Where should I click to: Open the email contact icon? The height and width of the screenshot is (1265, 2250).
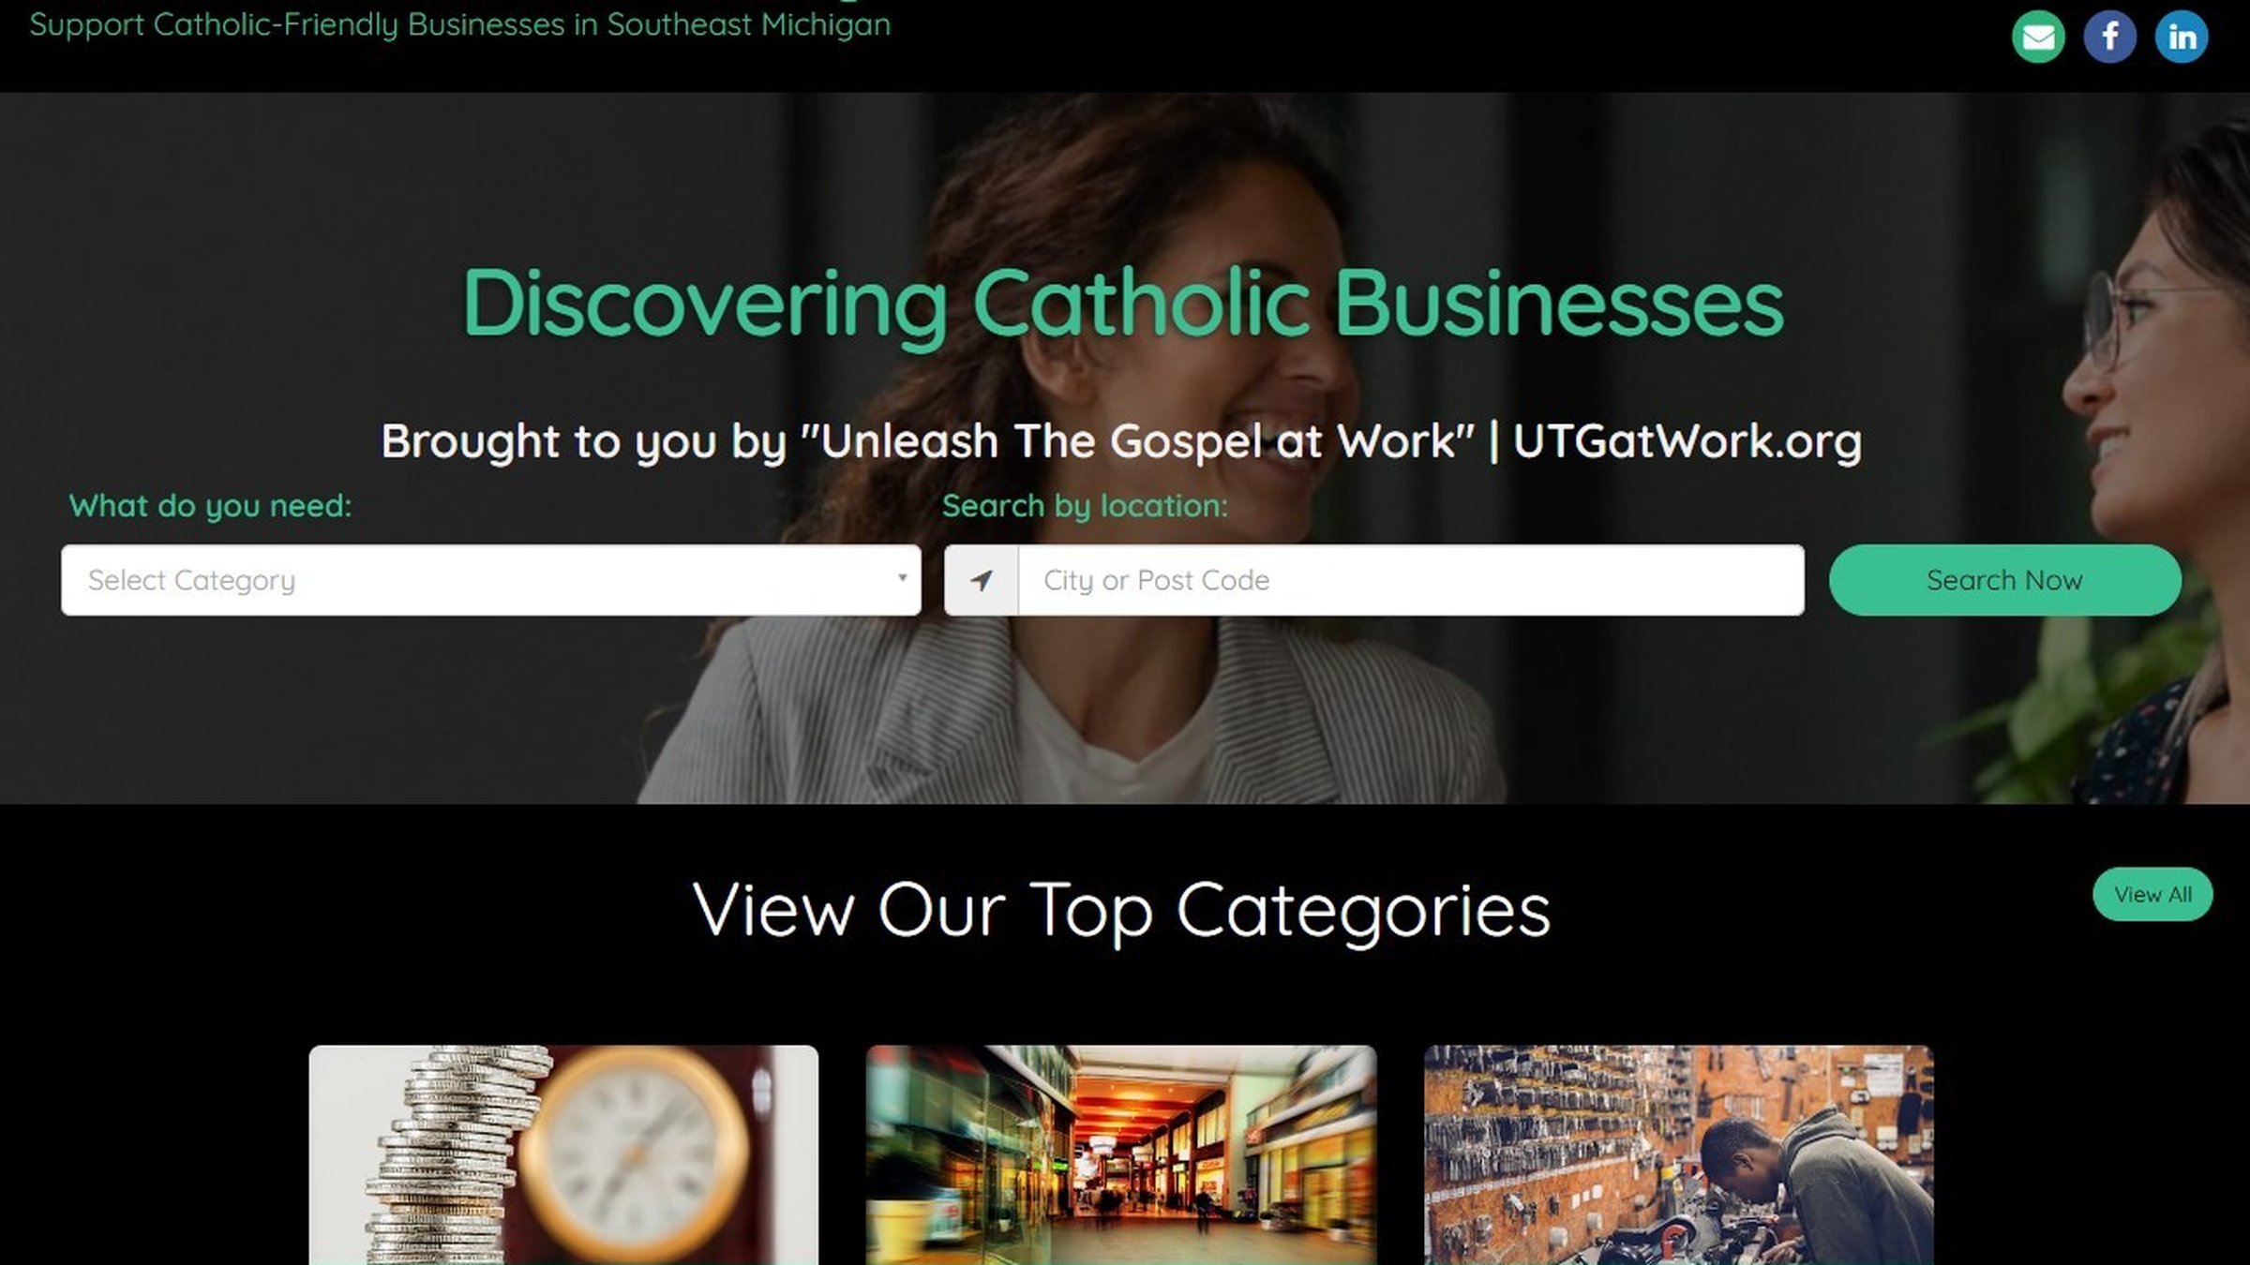point(2038,37)
